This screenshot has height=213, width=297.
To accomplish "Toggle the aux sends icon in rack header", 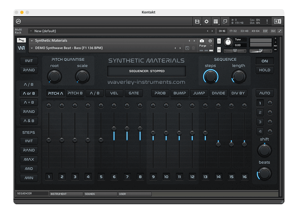I will coord(273,31).
